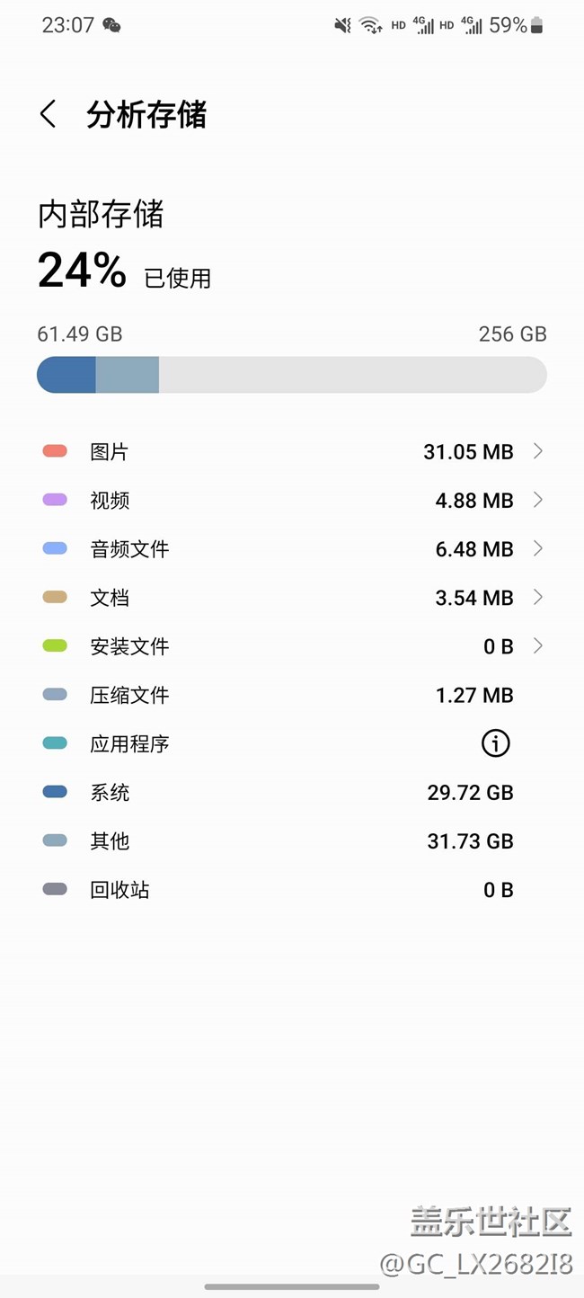Tap the info icon beside 应用程序
584x1298 pixels.
click(x=495, y=743)
